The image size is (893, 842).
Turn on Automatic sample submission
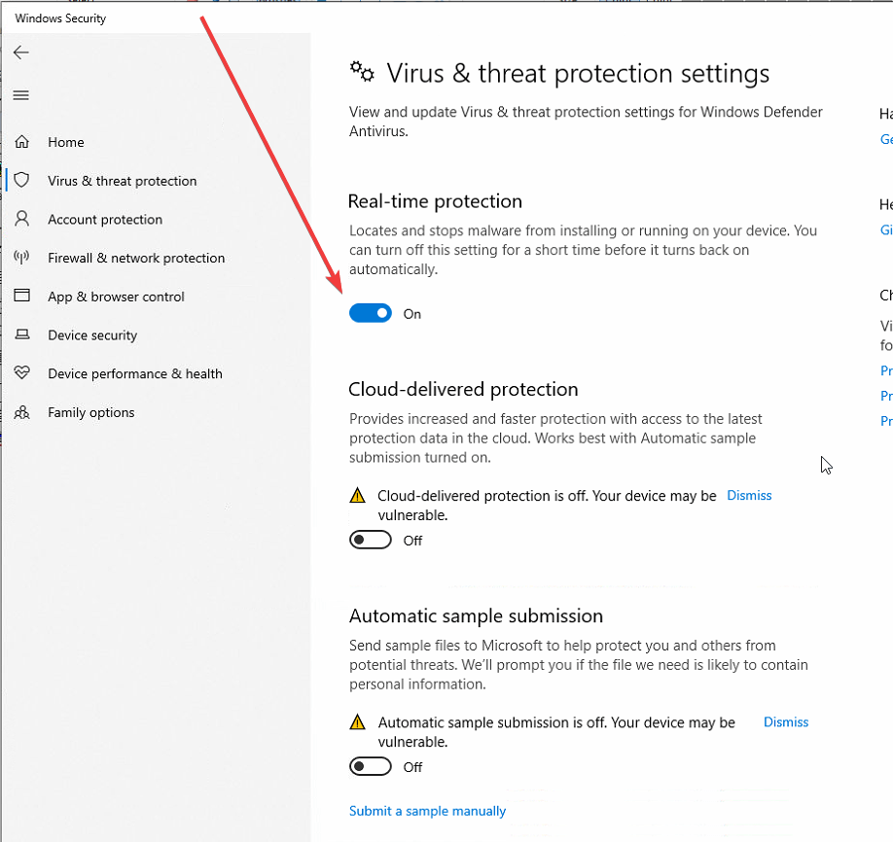coord(370,766)
